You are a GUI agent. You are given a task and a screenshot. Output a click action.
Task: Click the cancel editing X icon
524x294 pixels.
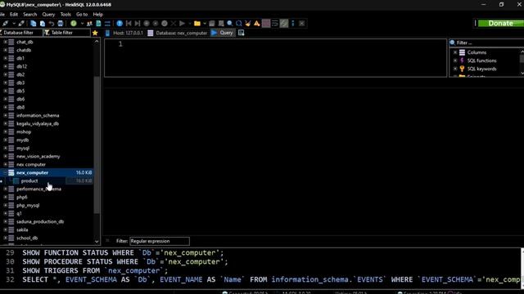coord(173,24)
